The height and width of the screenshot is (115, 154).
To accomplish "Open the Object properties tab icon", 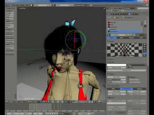I will [x=120, y=14].
